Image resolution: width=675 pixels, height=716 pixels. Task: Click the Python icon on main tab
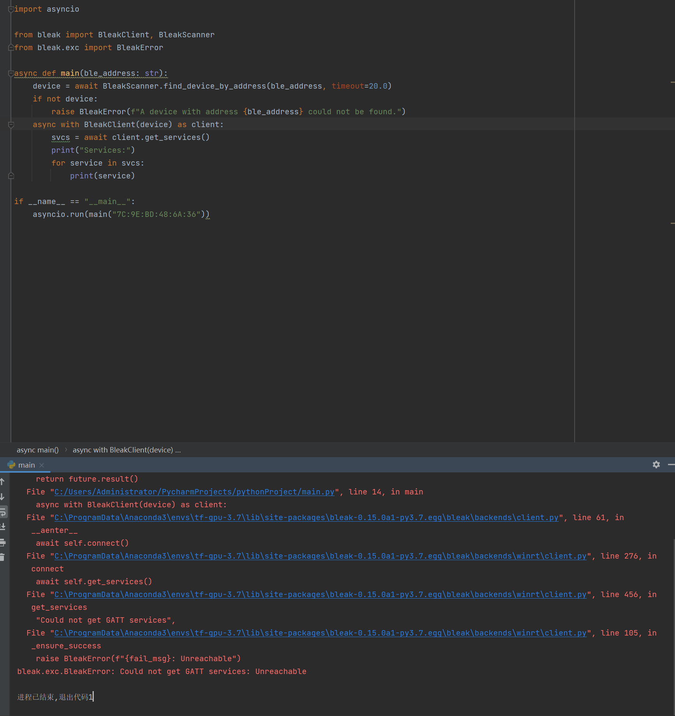tap(11, 465)
